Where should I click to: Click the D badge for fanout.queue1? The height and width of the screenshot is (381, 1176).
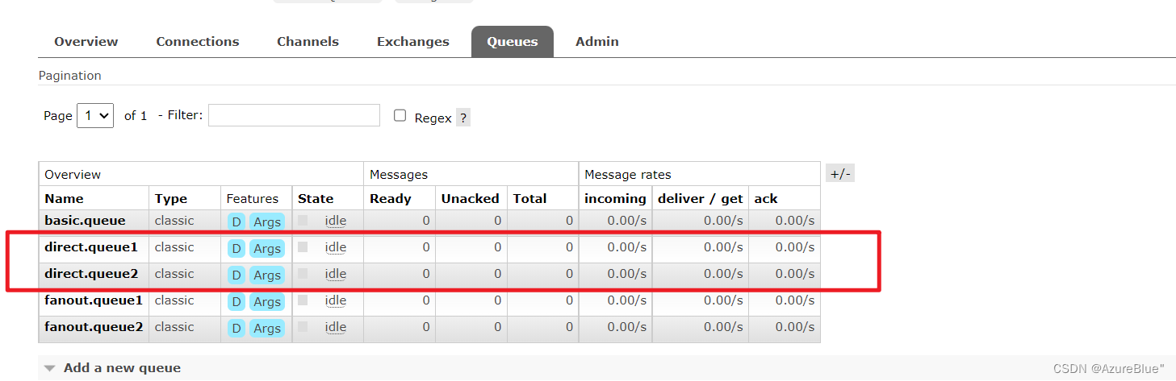pos(236,301)
